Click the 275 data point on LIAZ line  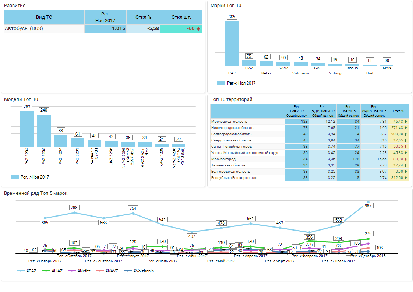pyautogui.click(x=368, y=239)
